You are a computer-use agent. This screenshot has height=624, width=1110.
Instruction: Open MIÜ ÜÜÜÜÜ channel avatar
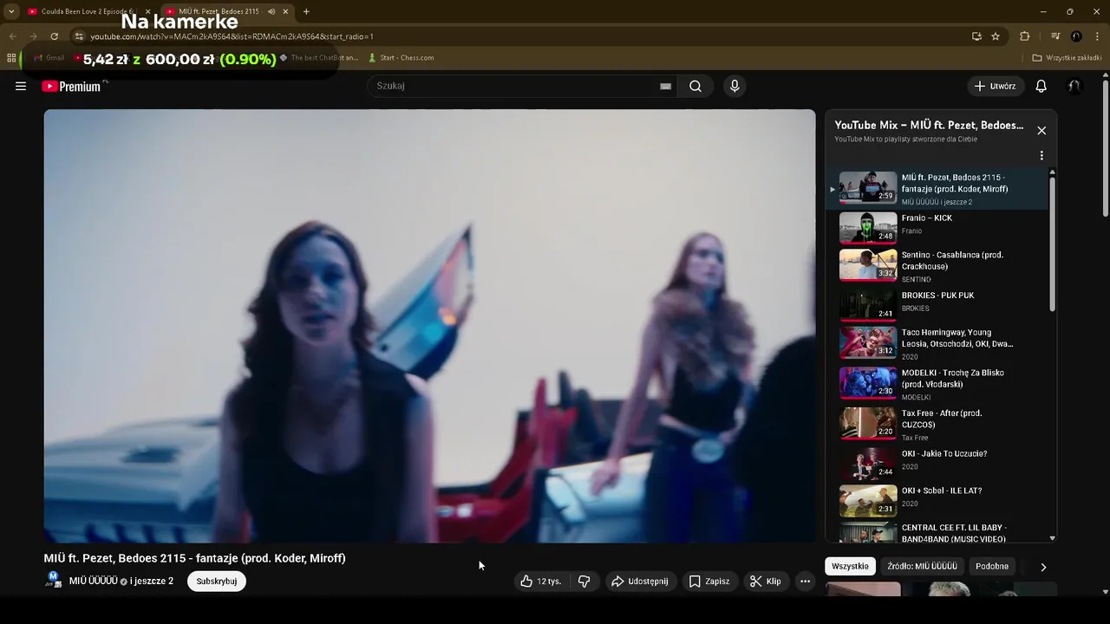click(53, 580)
